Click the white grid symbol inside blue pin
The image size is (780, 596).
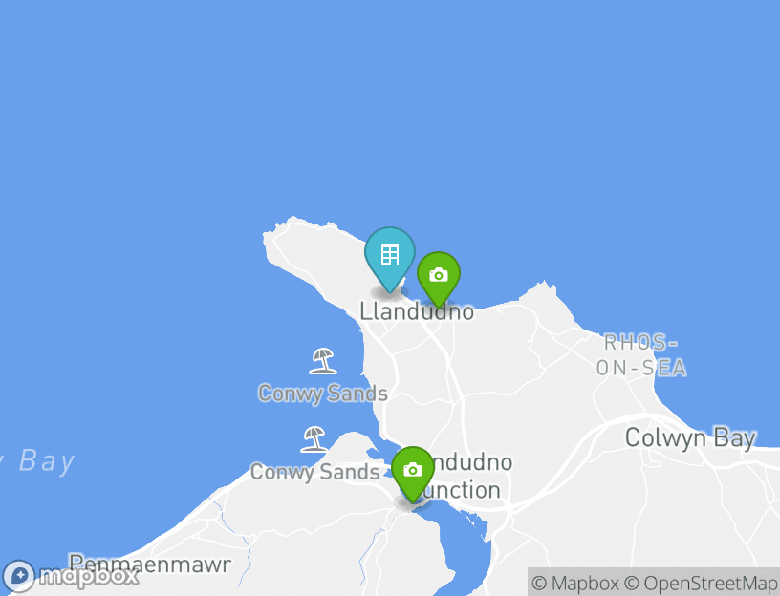tap(390, 254)
